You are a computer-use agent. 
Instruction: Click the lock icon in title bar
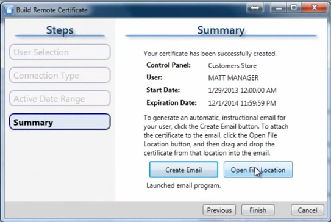(9, 10)
